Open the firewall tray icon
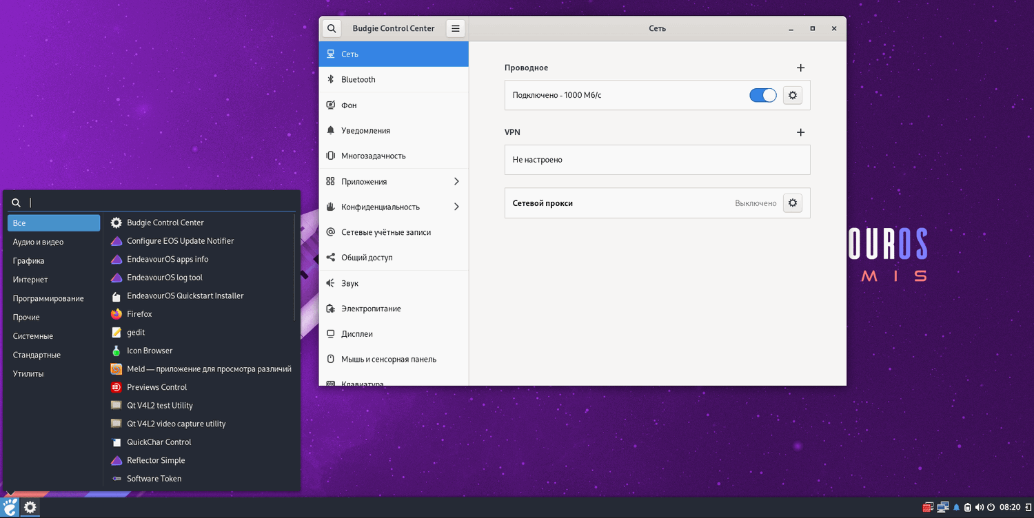The image size is (1034, 518). point(928,508)
